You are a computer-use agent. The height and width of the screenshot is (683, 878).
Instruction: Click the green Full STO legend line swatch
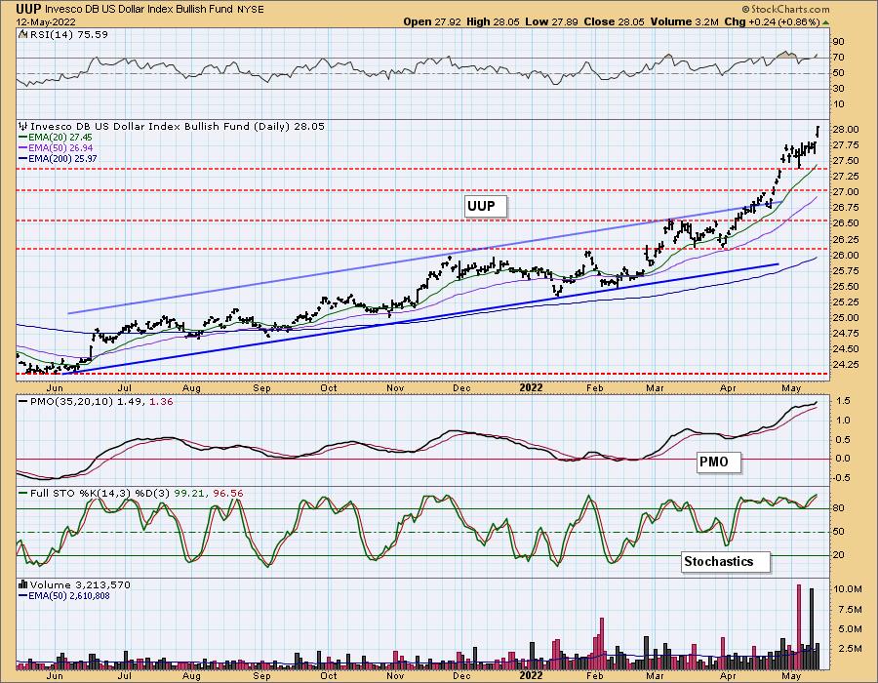click(23, 493)
